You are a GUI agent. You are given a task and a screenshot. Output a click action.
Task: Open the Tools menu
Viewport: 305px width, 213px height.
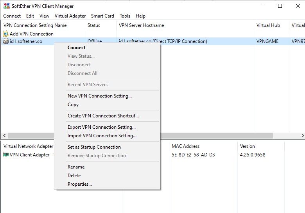125,16
